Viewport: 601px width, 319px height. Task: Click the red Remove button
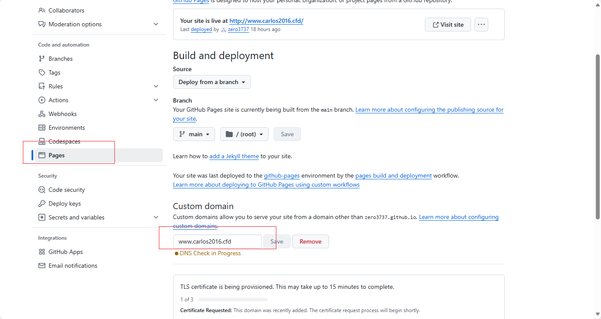tap(310, 241)
